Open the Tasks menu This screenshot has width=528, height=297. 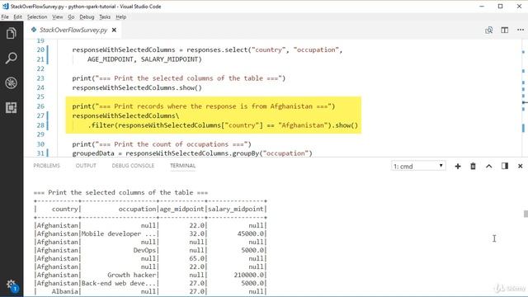coord(105,16)
